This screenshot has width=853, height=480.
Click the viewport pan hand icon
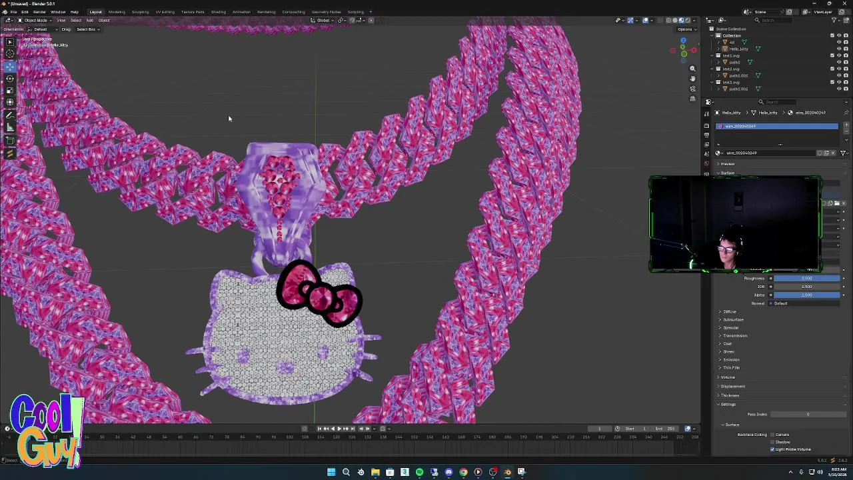pyautogui.click(x=692, y=79)
